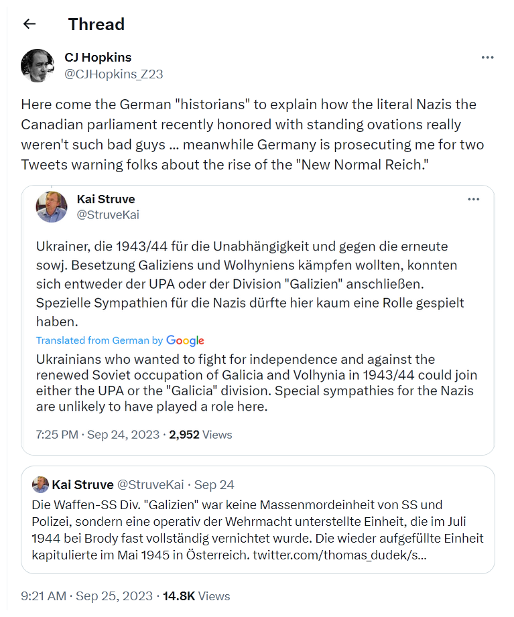Click small Kai Struve avatar in second quote
Screen dimensions: 514x617
coord(40,484)
